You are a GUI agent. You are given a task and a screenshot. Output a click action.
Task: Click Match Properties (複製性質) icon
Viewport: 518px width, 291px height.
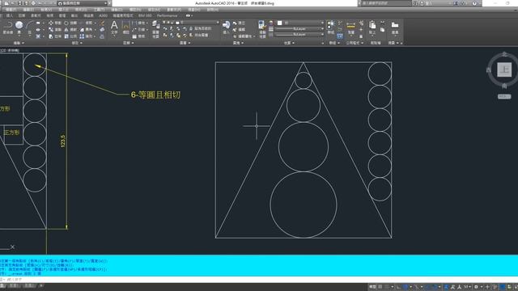click(262, 29)
